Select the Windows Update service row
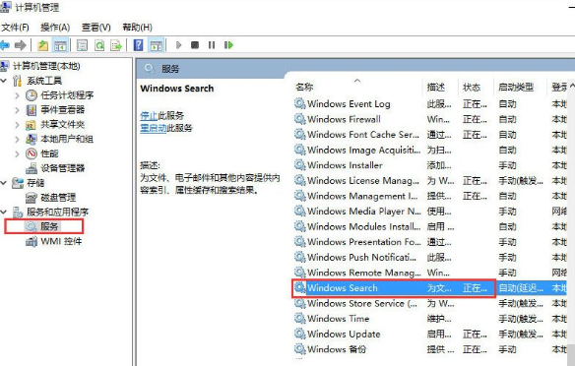This screenshot has width=575, height=366. click(430, 334)
